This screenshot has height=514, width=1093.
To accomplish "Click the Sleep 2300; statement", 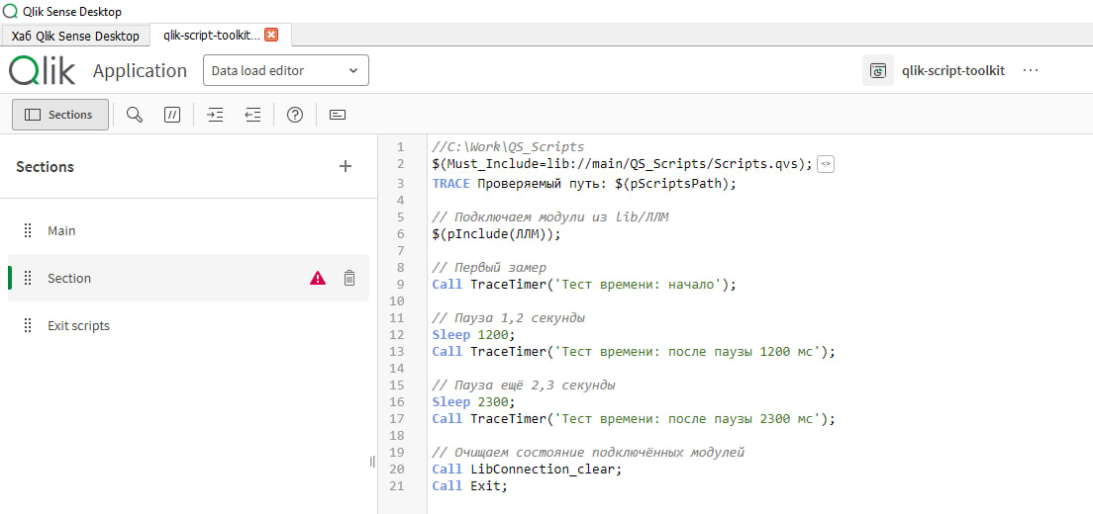I will (474, 402).
